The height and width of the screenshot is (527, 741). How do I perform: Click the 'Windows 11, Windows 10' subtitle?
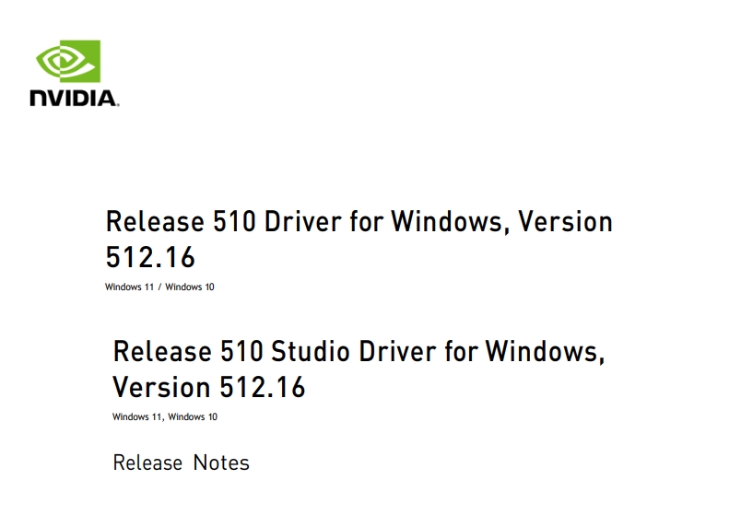tap(164, 416)
